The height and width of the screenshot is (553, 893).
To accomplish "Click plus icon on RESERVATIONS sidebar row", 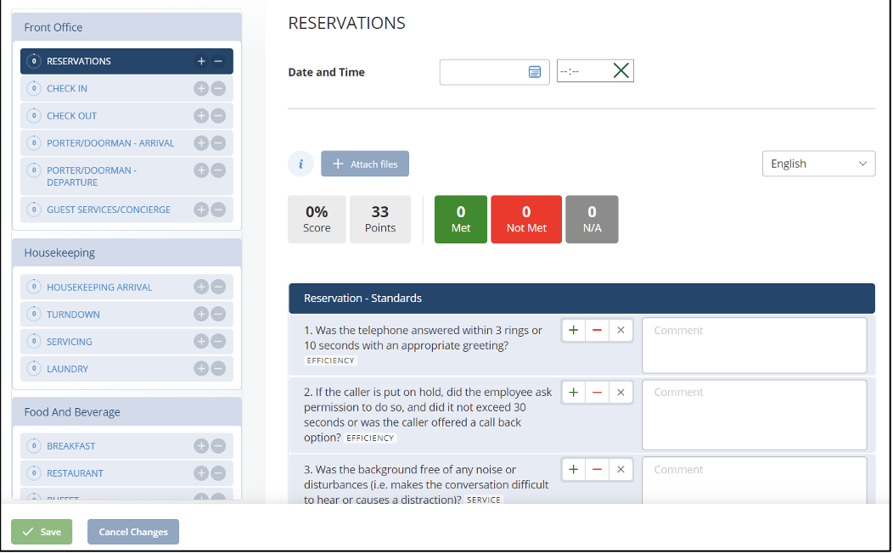I will coord(201,61).
